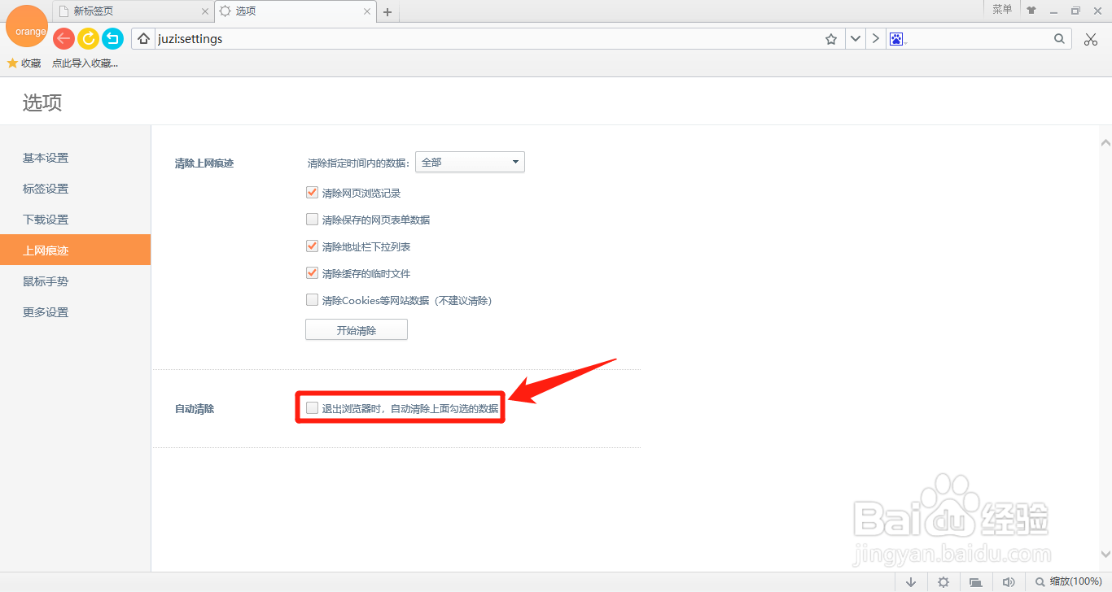Click the 开始清除 button

coord(357,330)
